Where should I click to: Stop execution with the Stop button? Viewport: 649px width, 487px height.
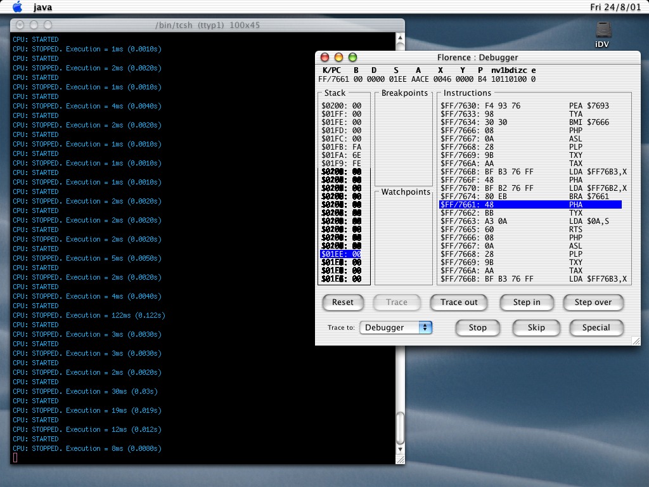click(x=478, y=328)
